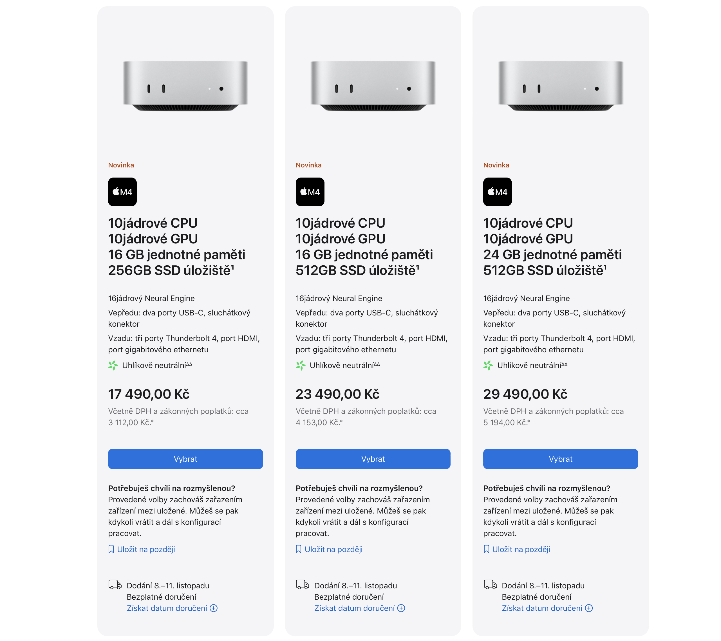Click Vybrat on the 29 490 Kč model
This screenshot has height=641, width=721.
coord(561,459)
